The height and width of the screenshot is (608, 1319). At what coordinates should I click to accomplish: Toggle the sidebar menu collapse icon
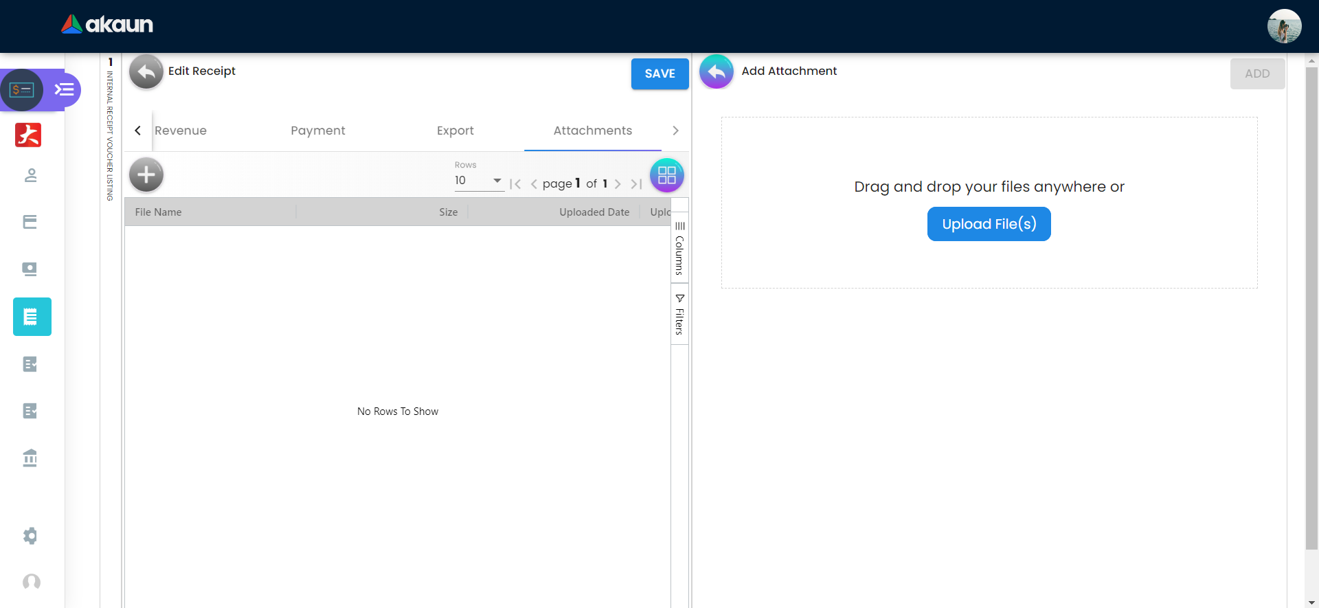(x=65, y=90)
